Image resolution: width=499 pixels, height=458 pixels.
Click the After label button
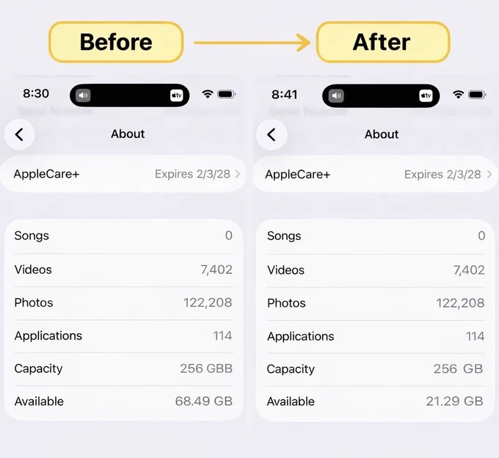point(383,42)
